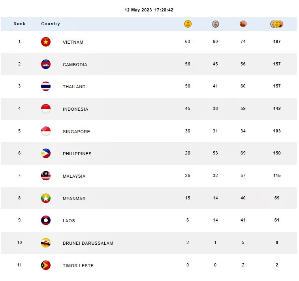299x281 pixels.
Task: Click the Philippines flag icon
Action: tap(46, 153)
